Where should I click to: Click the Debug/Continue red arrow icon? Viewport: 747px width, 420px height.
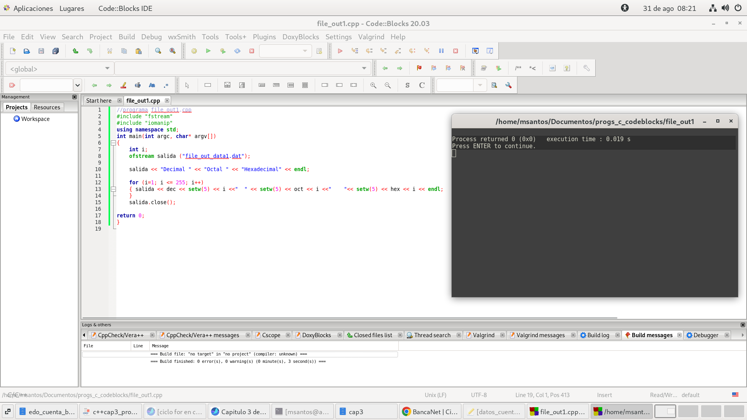[x=340, y=51]
